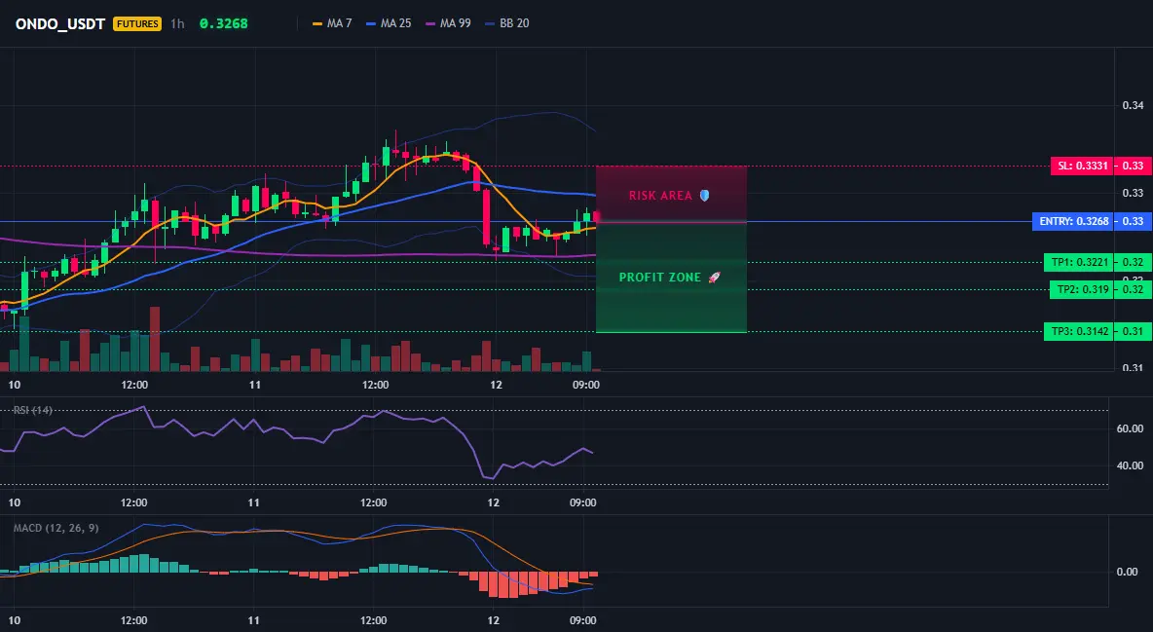Click the MA 99 purple color swatch
The width and height of the screenshot is (1153, 632).
430,23
